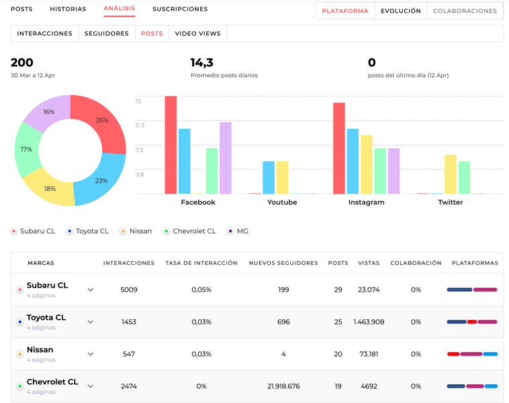The height and width of the screenshot is (403, 509).
Task: Click the green Twitter bar in chart
Action: 464,177
